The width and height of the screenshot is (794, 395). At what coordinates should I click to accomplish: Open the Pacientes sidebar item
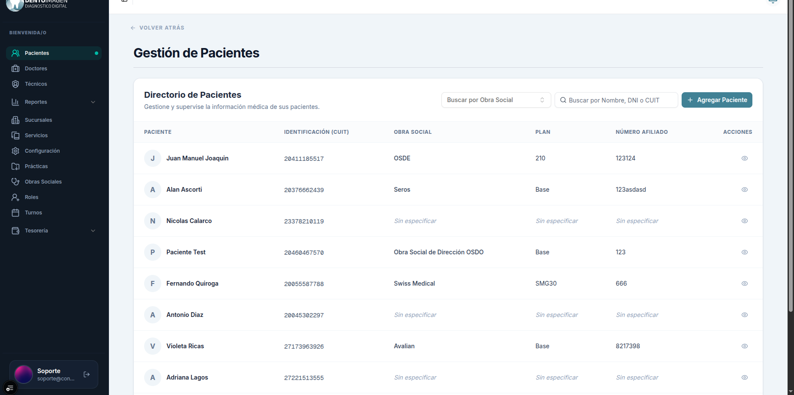(54, 53)
